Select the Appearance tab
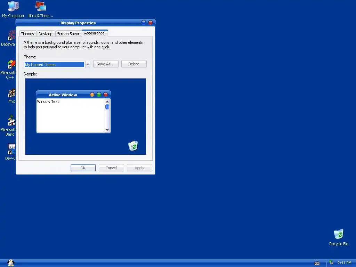This screenshot has height=267, width=356. (x=95, y=33)
